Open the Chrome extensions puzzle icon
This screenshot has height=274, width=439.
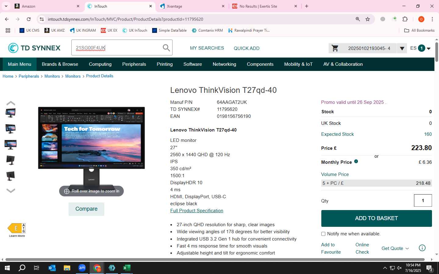pos(405,19)
